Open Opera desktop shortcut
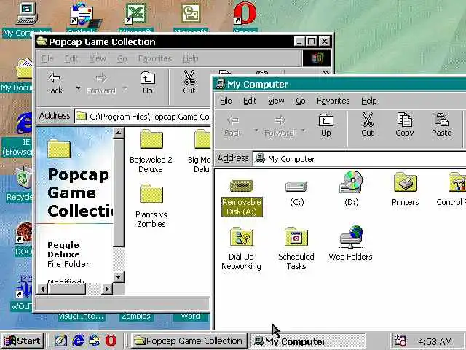The height and width of the screenshot is (350, 466). (x=245, y=17)
